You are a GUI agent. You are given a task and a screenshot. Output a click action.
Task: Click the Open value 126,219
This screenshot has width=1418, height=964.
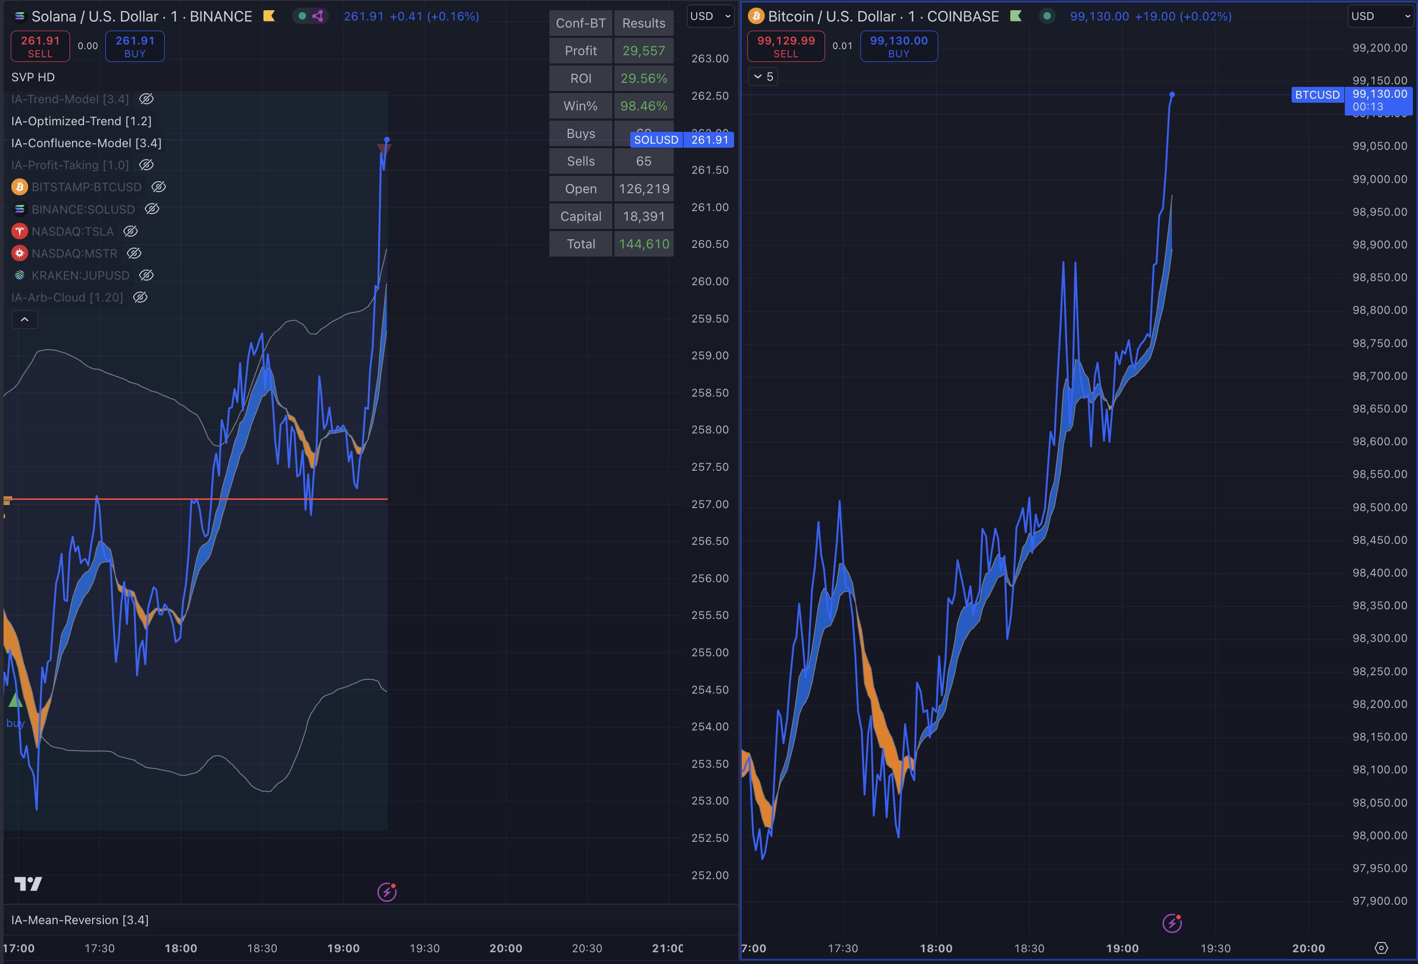pyautogui.click(x=644, y=189)
